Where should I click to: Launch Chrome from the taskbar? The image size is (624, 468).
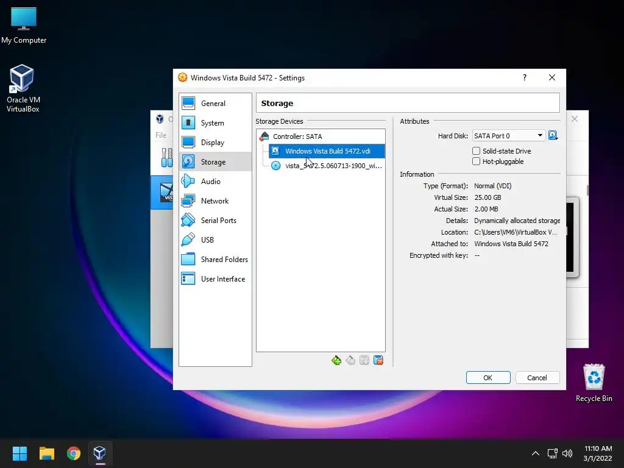(73, 453)
